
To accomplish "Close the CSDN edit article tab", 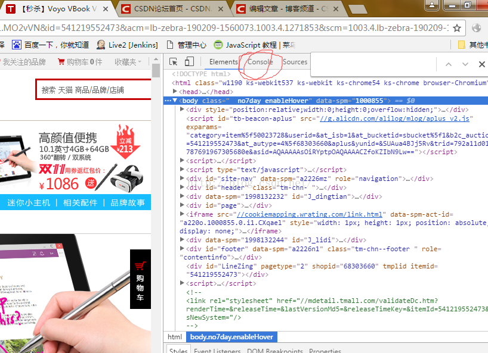I will click(335, 9).
